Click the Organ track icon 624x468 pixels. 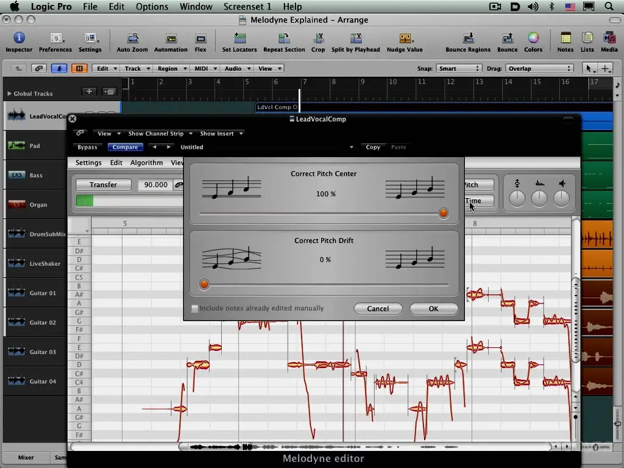click(x=16, y=205)
